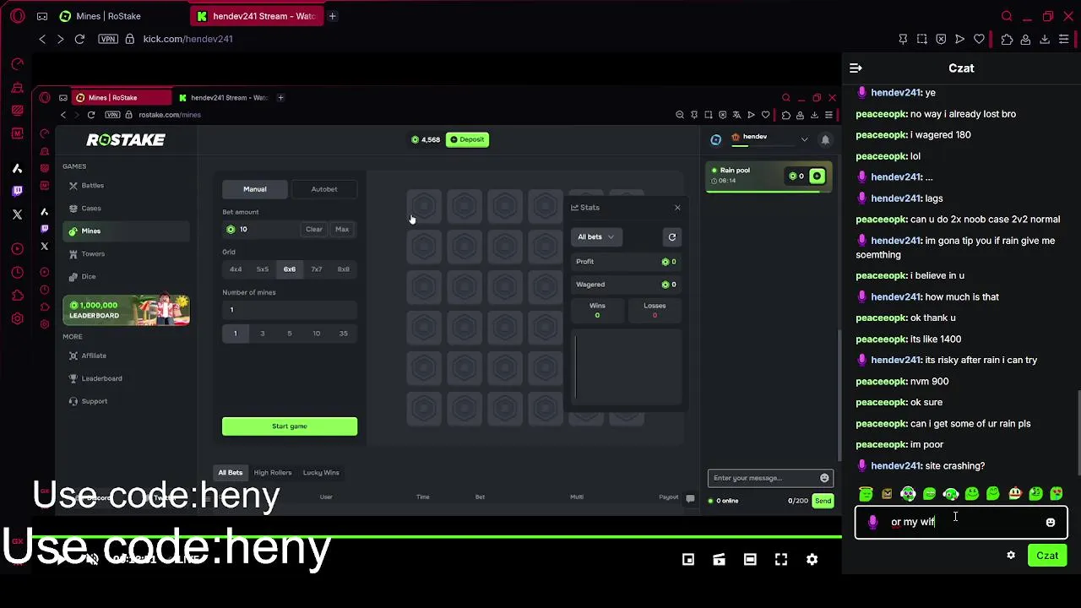Viewport: 1081px width, 608px height.
Task: Show All Bets feed tab
Action: [231, 473]
